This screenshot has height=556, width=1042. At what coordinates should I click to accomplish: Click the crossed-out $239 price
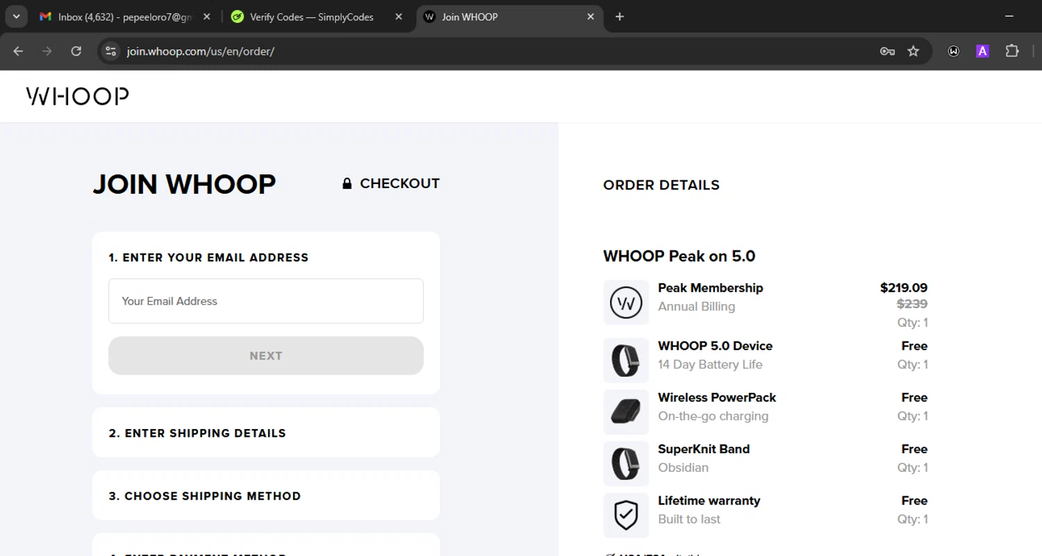pyautogui.click(x=912, y=304)
